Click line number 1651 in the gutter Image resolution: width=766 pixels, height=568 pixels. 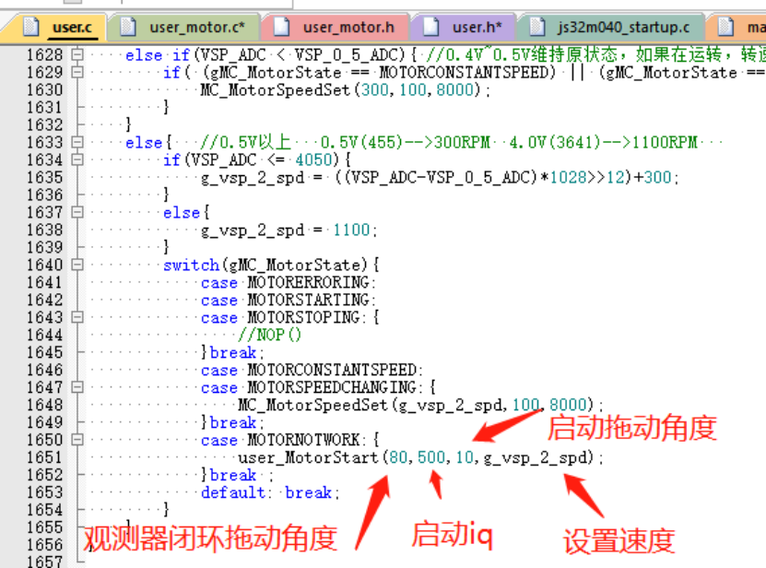(x=44, y=458)
